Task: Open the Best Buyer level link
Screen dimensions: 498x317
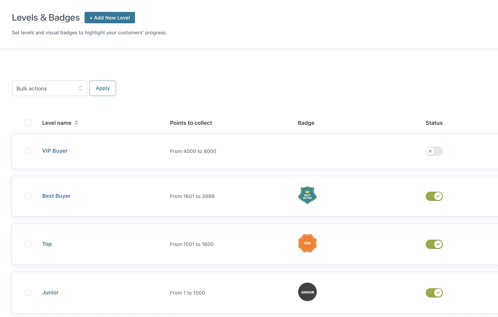Action: click(x=56, y=196)
